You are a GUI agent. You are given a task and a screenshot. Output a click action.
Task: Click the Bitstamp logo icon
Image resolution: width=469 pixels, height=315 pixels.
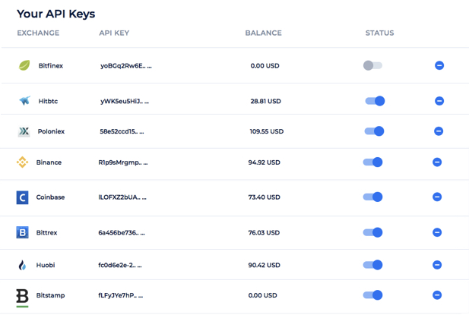[23, 296]
